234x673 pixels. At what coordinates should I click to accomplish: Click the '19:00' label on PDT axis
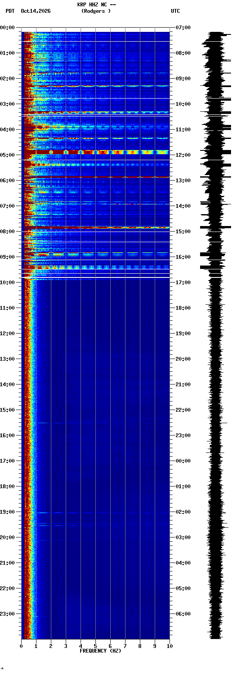[7, 512]
